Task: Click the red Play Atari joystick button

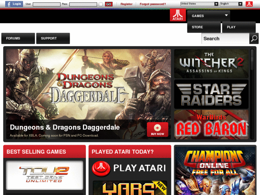Action: [101, 168]
